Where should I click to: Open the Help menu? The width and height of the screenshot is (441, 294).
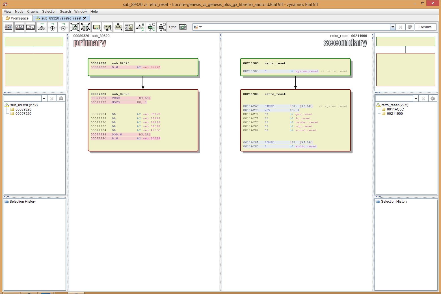tap(94, 12)
